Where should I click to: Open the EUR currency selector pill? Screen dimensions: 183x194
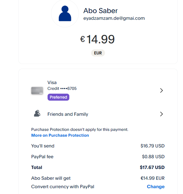click(98, 53)
